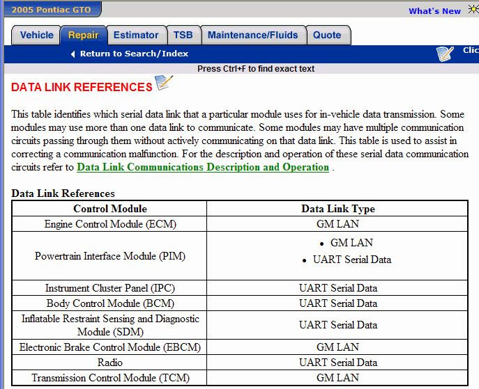Open the Vehicle tab

pos(36,35)
